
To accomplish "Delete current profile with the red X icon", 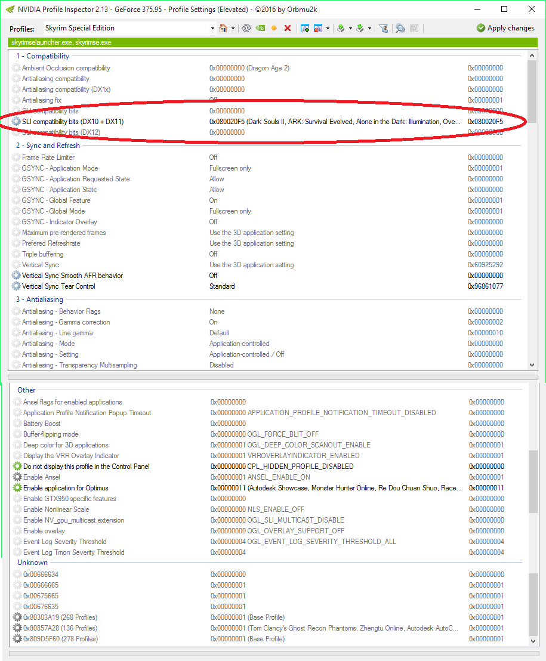I will (288, 28).
